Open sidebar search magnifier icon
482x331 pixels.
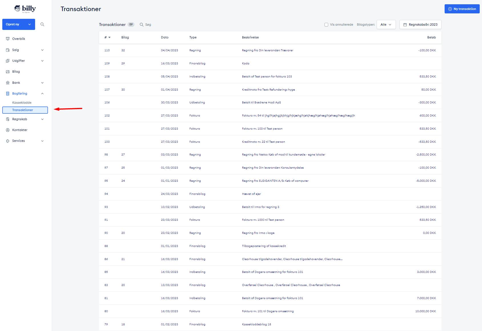point(42,24)
